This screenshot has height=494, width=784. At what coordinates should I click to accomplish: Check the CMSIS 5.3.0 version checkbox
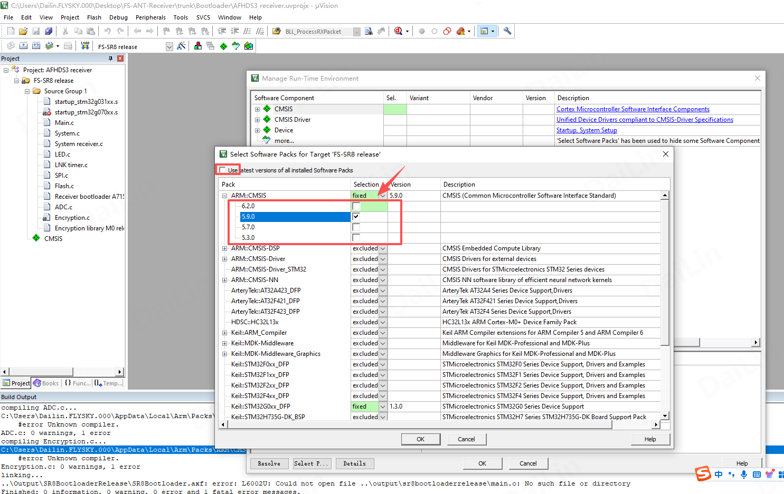point(356,238)
